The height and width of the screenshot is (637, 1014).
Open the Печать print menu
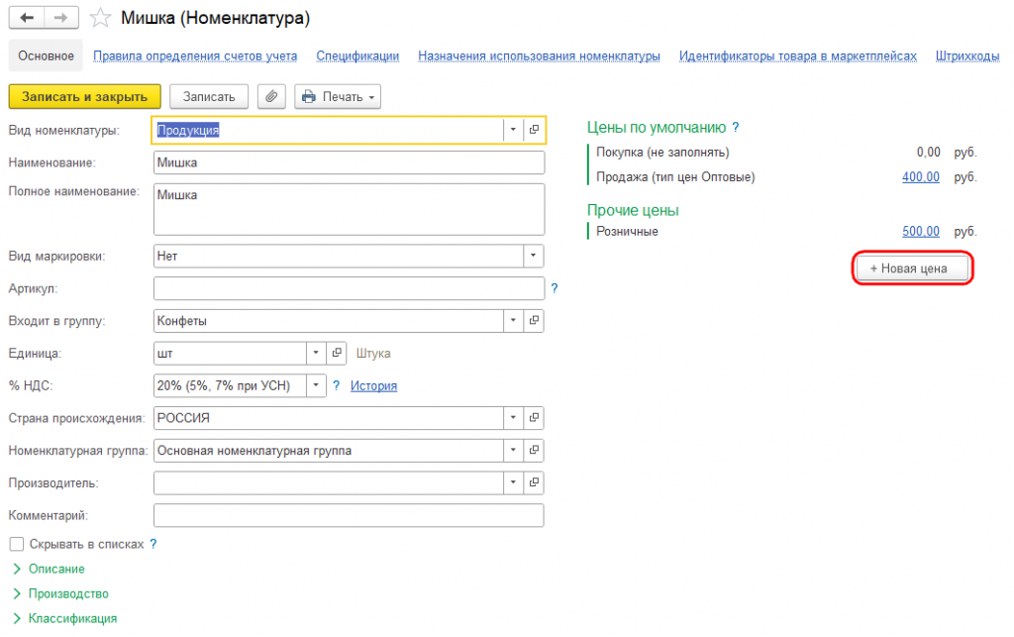pyautogui.click(x=338, y=96)
